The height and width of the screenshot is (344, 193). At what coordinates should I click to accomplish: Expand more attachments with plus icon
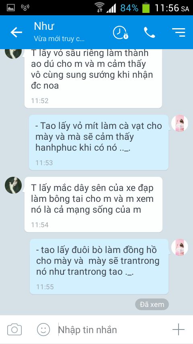[178, 329]
